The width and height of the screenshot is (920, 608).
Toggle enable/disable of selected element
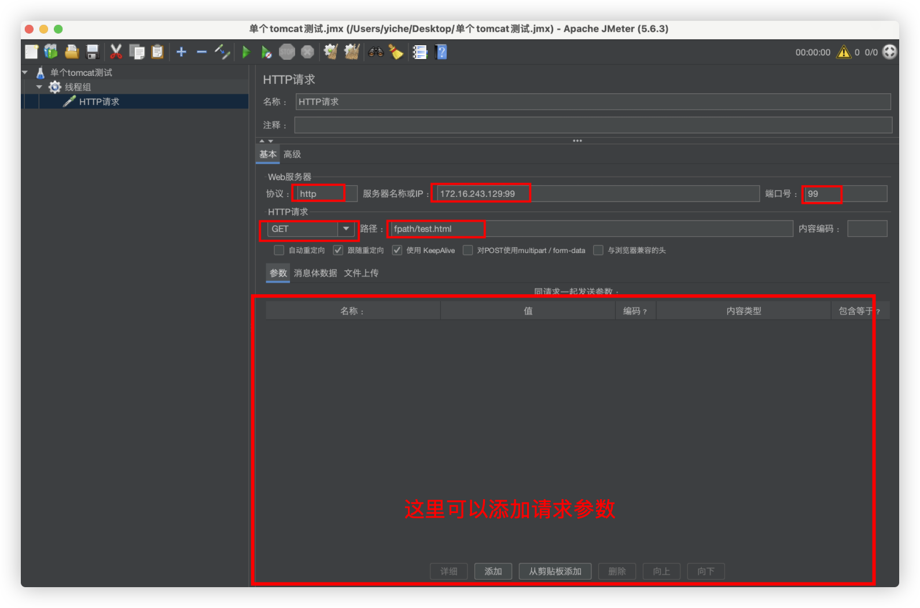point(222,52)
